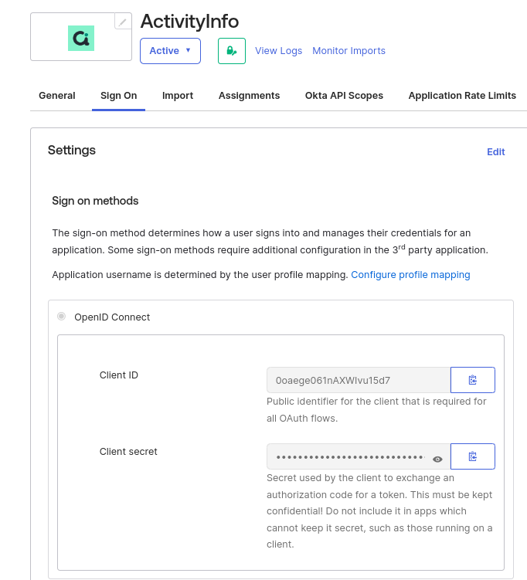Switch to Okta API Scopes tab
The width and height of the screenshot is (527, 580).
click(344, 96)
